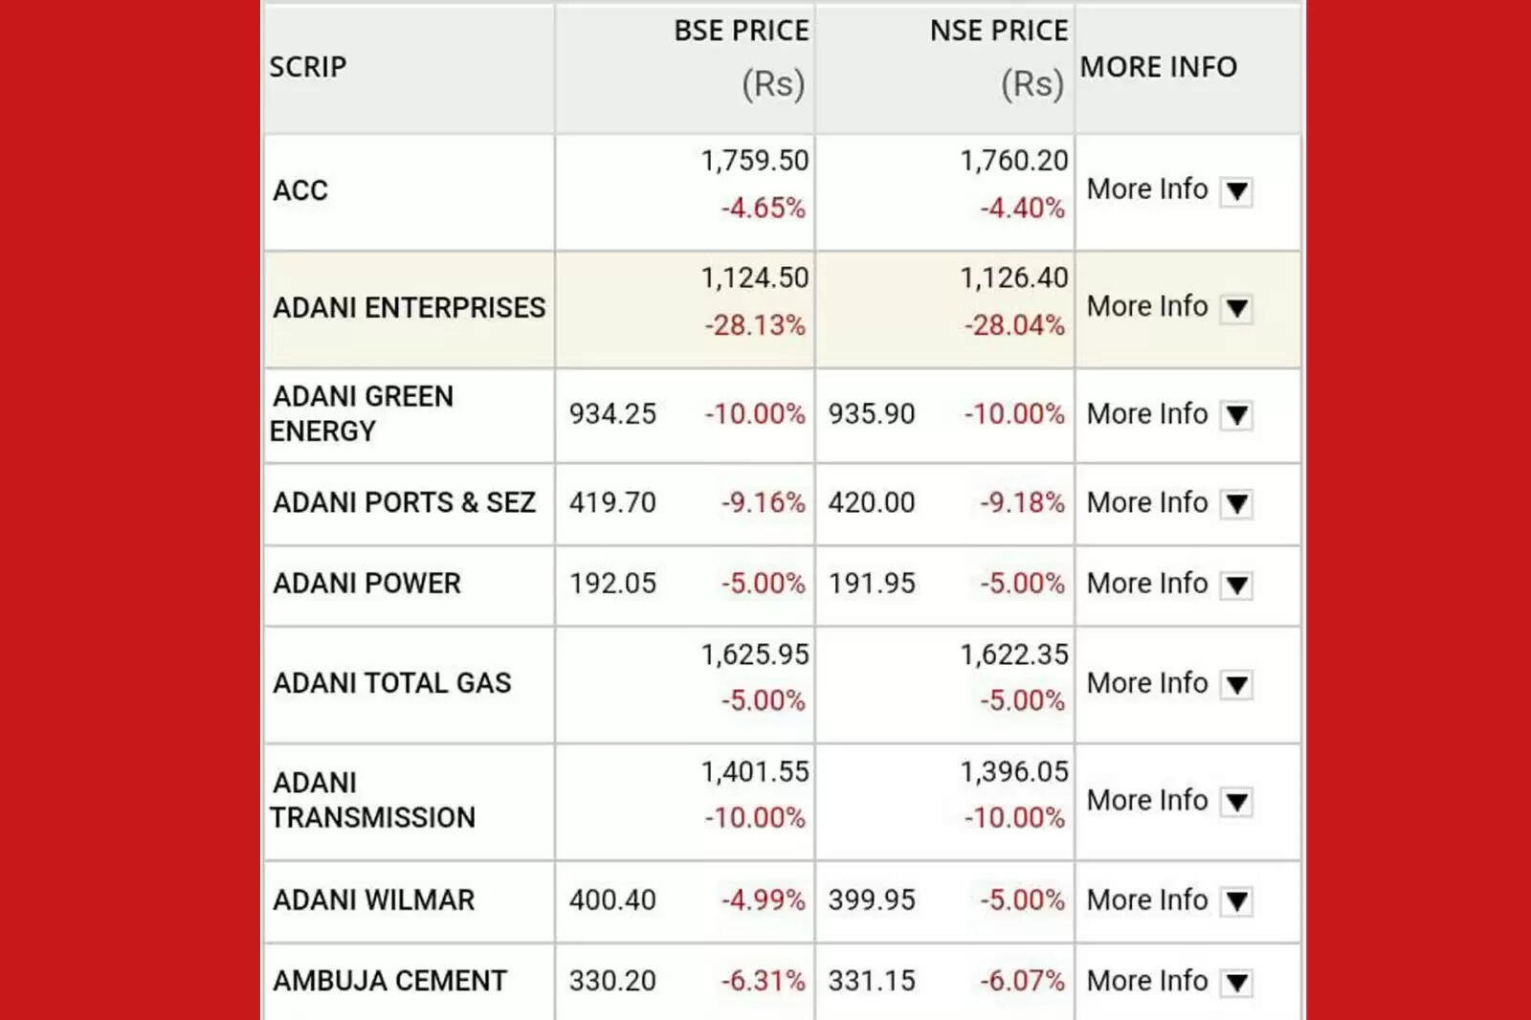Open the ADANI TOTAL GAS scrip
This screenshot has width=1531, height=1020.
391,683
